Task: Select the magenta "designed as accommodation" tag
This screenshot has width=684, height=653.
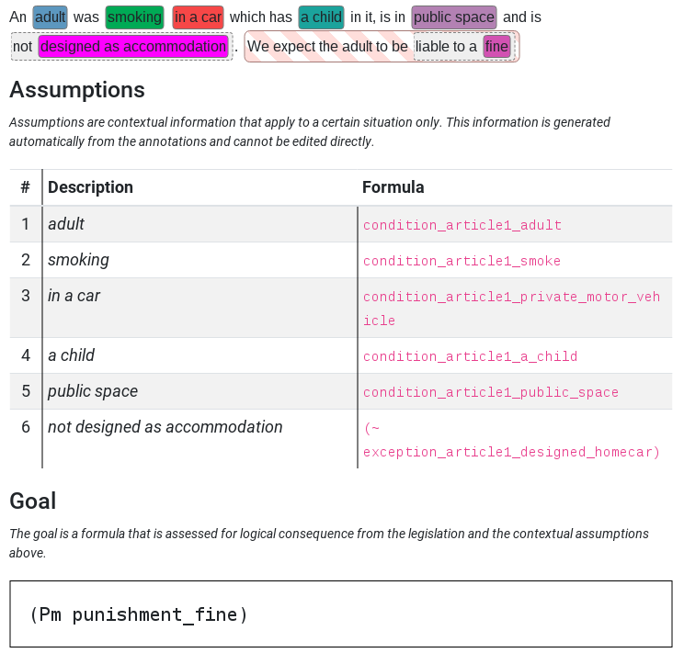Action: (133, 46)
